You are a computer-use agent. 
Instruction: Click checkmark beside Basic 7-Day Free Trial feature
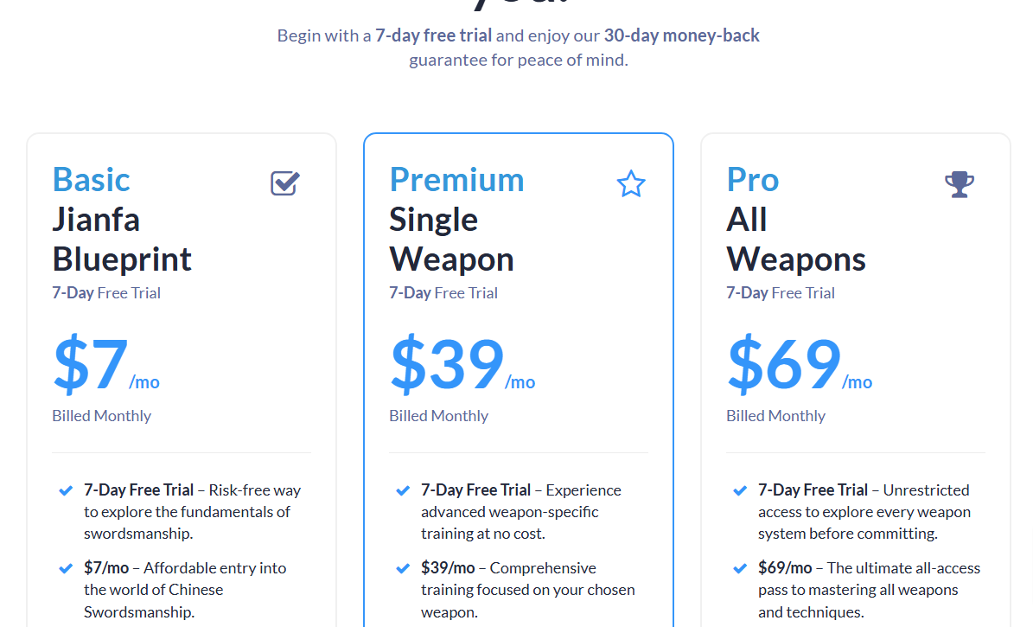(x=66, y=490)
